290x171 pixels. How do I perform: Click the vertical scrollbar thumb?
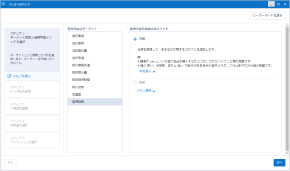pyautogui.click(x=287, y=89)
